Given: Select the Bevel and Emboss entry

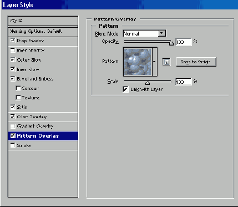Looking at the screenshot, I should (43, 79).
